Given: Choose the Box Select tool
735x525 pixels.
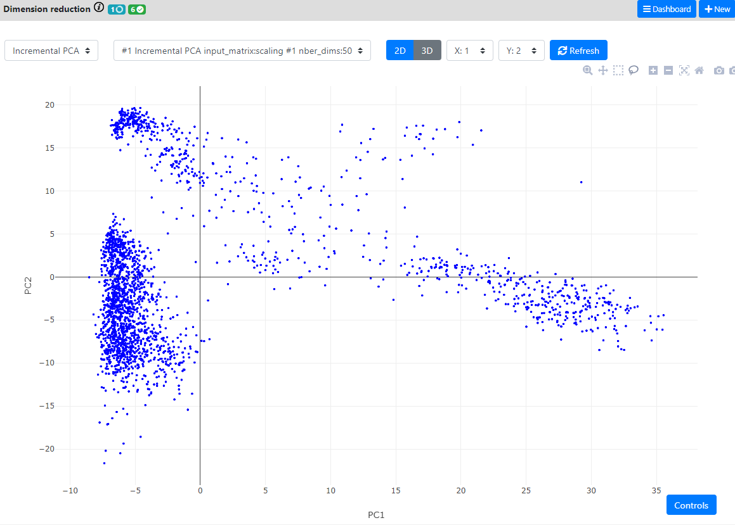Looking at the screenshot, I should [618, 70].
